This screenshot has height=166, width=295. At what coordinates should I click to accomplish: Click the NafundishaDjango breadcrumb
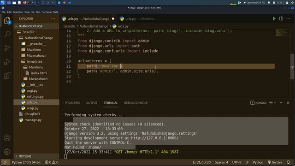tap(94, 26)
